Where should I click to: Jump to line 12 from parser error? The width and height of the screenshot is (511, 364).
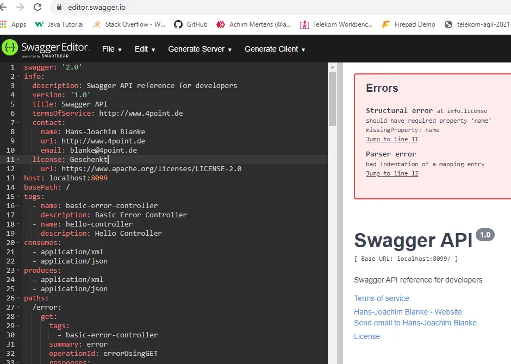click(x=392, y=173)
